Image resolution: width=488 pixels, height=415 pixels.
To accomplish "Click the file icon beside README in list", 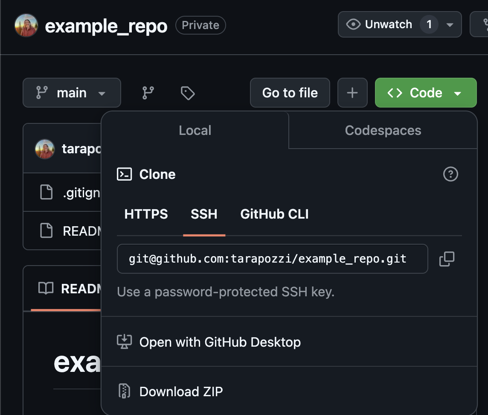I will pyautogui.click(x=46, y=231).
